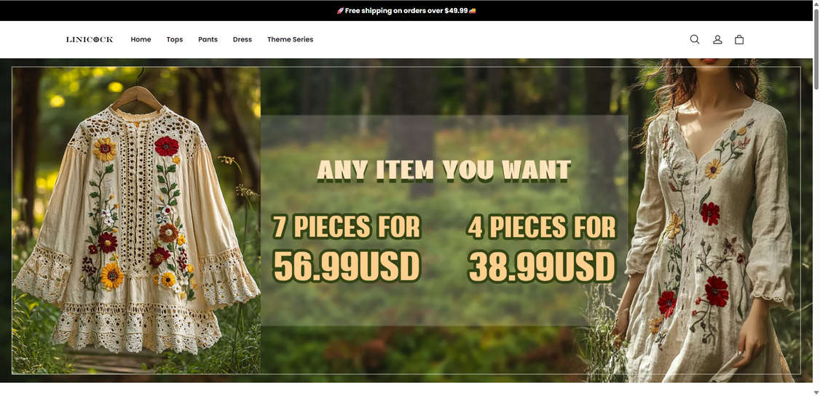820x396 pixels.
Task: Open the shopping bag cart icon
Action: (739, 39)
